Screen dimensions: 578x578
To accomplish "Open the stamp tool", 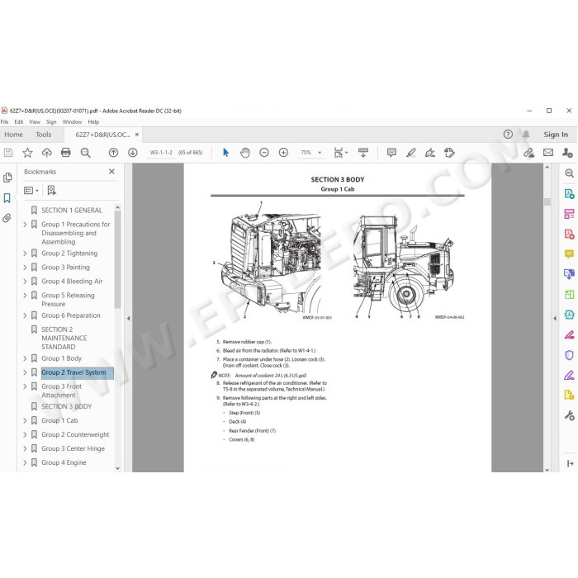I will [x=449, y=153].
